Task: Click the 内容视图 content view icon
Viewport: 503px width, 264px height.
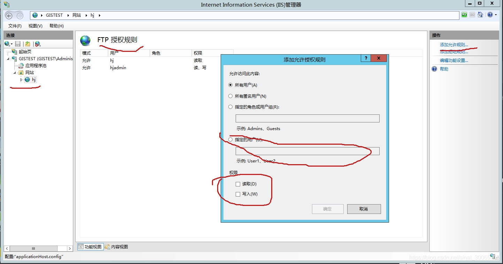Action: pyautogui.click(x=107, y=247)
